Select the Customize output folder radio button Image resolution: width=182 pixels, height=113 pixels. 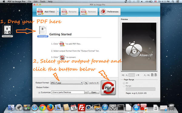click(x=39, y=93)
